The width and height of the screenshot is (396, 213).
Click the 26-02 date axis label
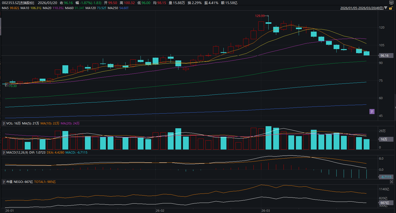(x=160, y=210)
